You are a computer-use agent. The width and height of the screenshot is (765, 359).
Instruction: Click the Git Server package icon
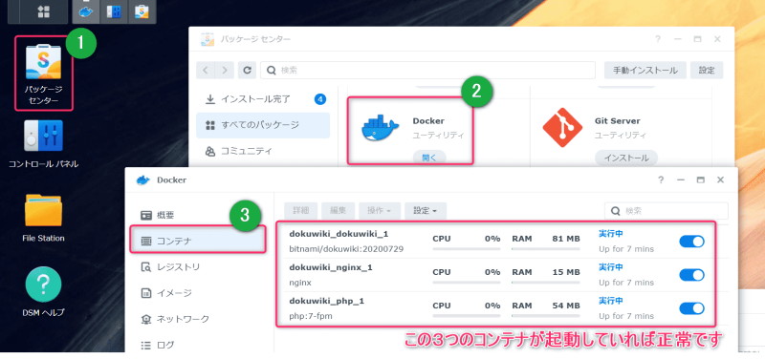tap(562, 128)
